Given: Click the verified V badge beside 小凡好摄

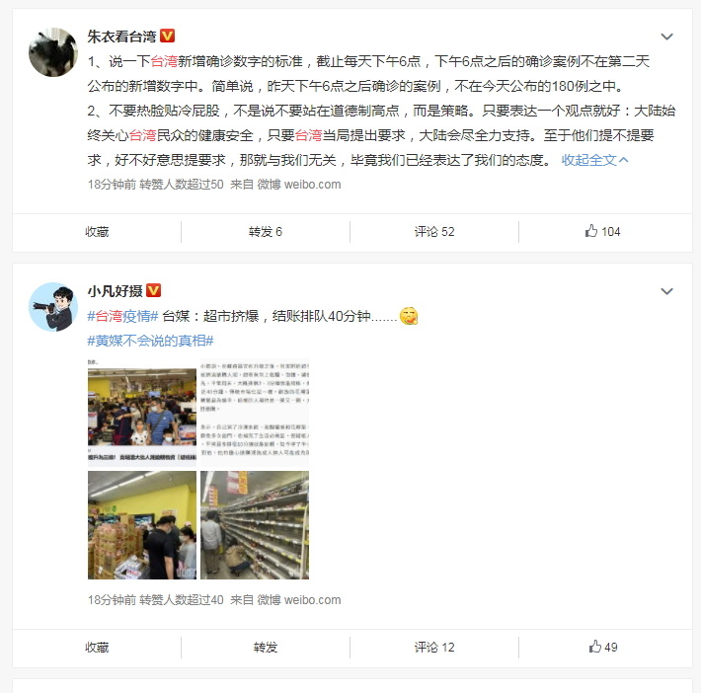Looking at the screenshot, I should pos(153,290).
